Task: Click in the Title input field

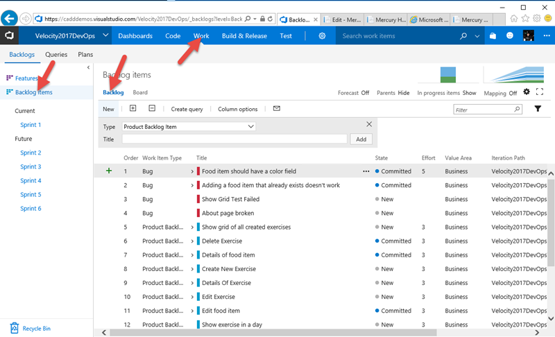Action: coord(234,139)
